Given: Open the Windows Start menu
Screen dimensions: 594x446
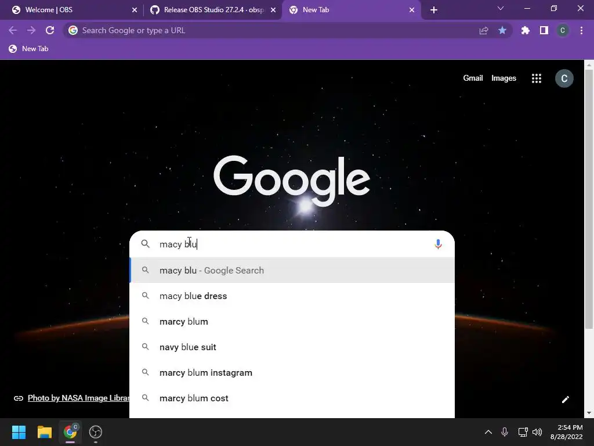Looking at the screenshot, I should (19, 432).
